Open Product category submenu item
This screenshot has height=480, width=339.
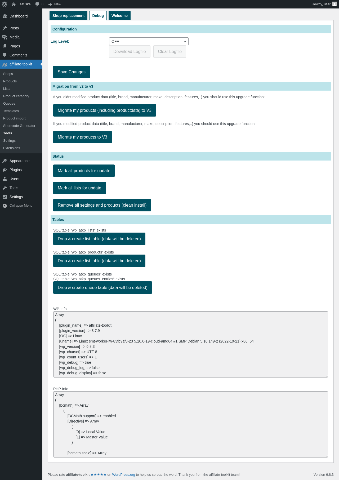[16, 96]
